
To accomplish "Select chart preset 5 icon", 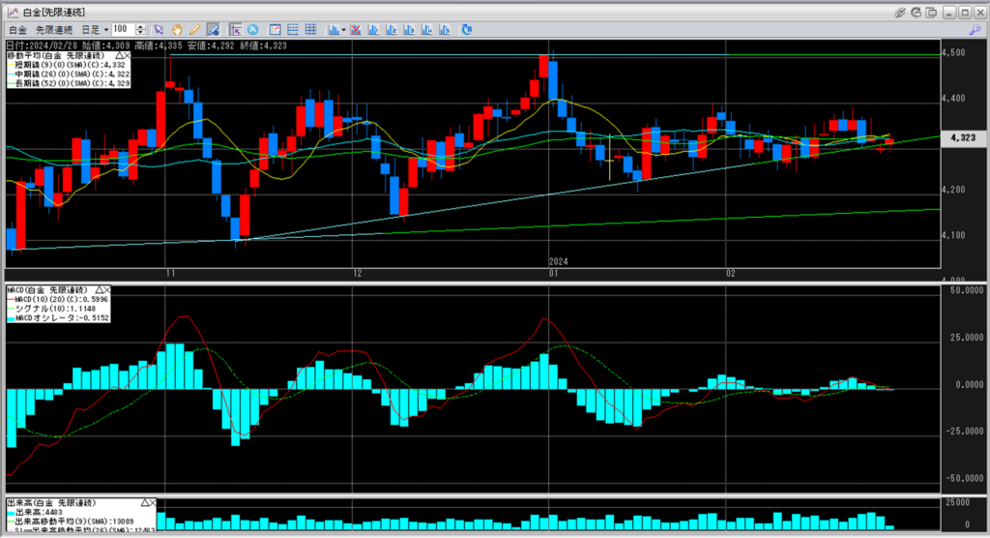I will click(445, 30).
